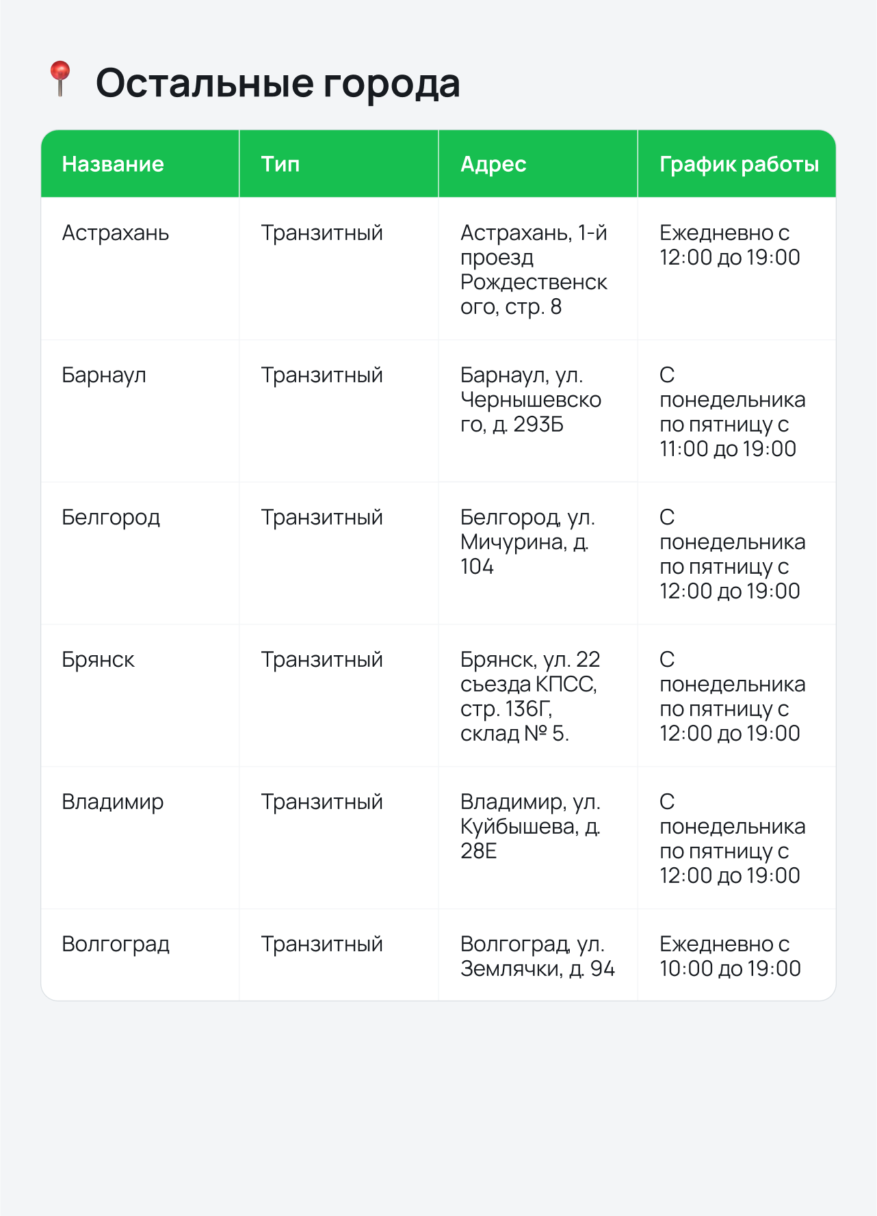Click the 'Адрес' column header
877x1216 pixels.
click(x=493, y=164)
